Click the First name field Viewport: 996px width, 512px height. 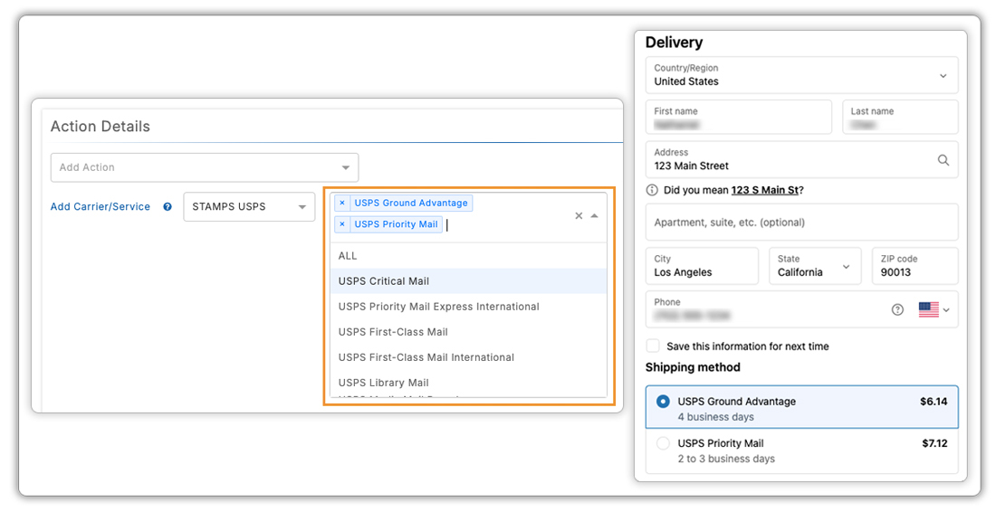coord(739,117)
